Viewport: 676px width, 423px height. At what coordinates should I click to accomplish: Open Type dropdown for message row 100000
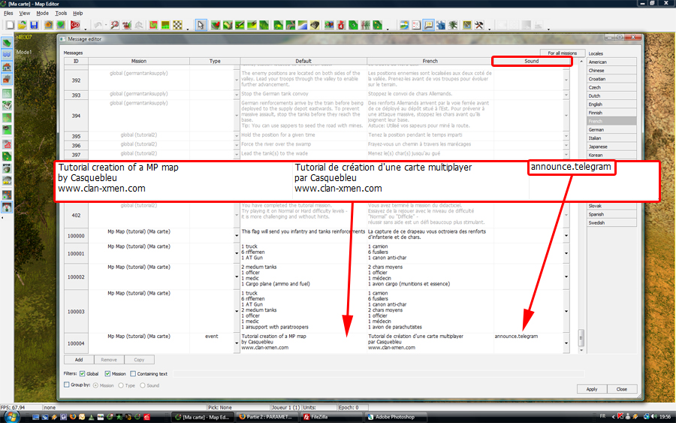(x=237, y=235)
